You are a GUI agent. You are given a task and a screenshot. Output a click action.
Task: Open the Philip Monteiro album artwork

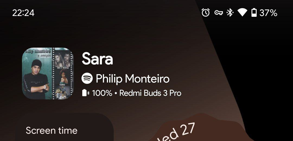[48, 74]
